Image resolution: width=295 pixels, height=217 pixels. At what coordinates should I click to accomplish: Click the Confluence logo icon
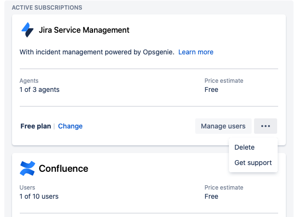pyautogui.click(x=27, y=168)
